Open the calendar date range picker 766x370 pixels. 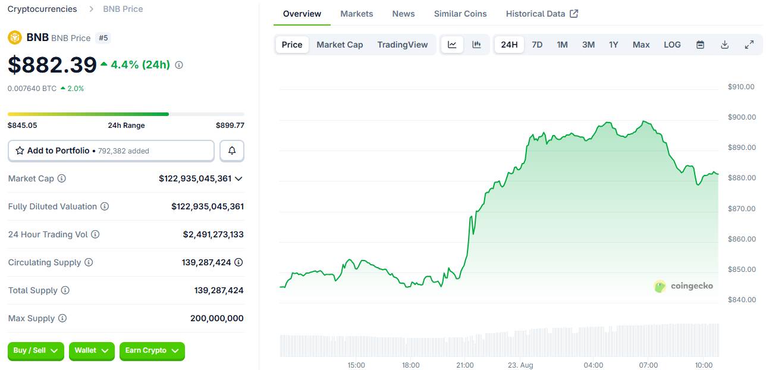coord(701,45)
